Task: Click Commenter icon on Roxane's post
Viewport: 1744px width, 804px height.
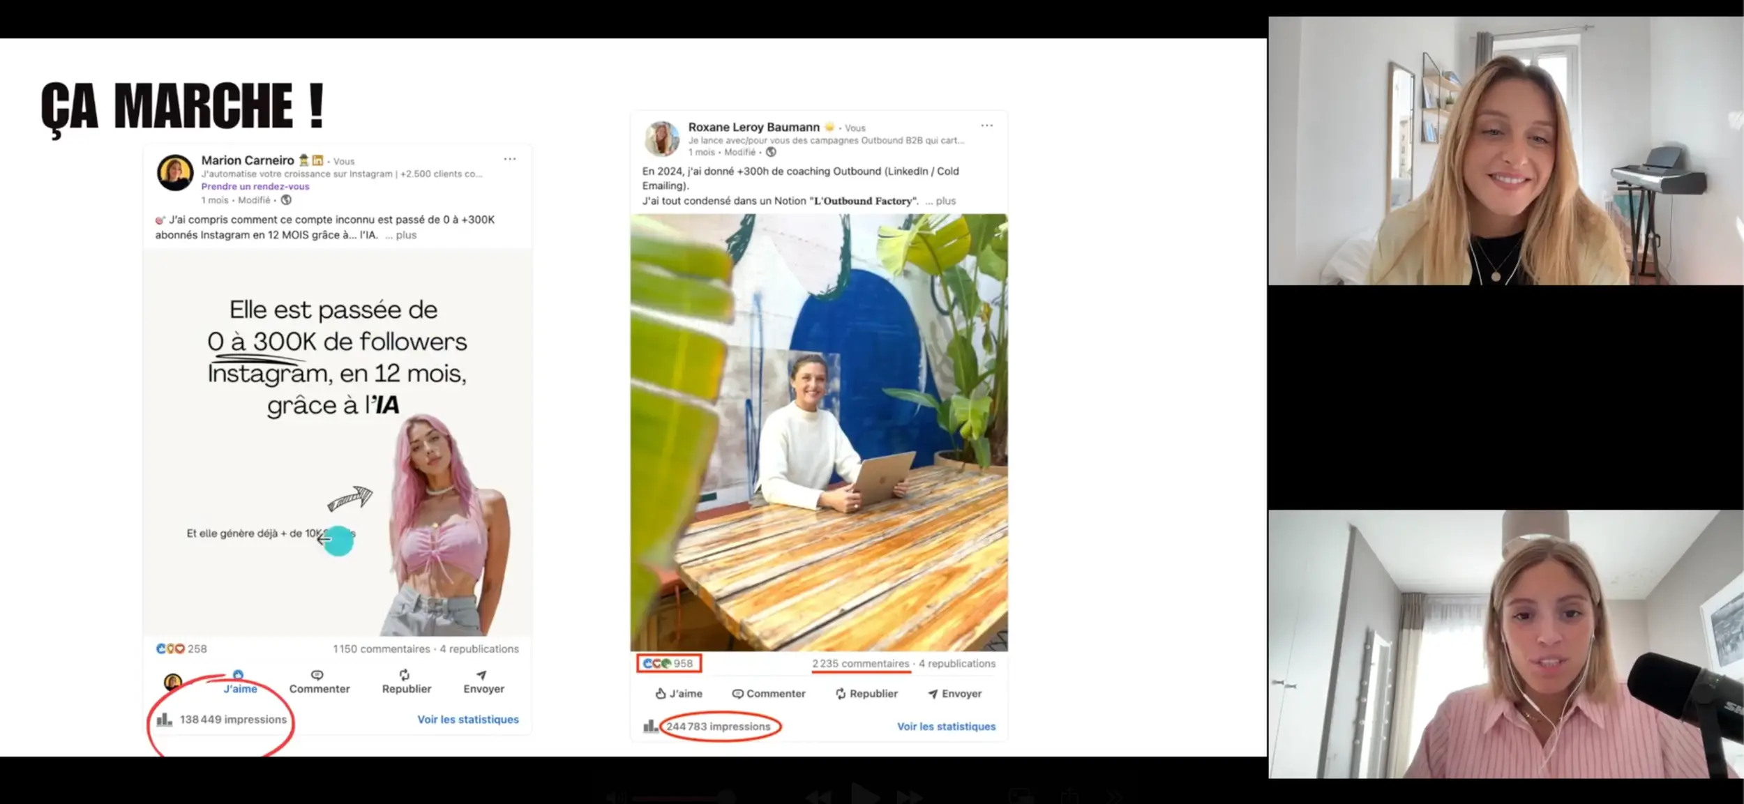Action: (737, 694)
